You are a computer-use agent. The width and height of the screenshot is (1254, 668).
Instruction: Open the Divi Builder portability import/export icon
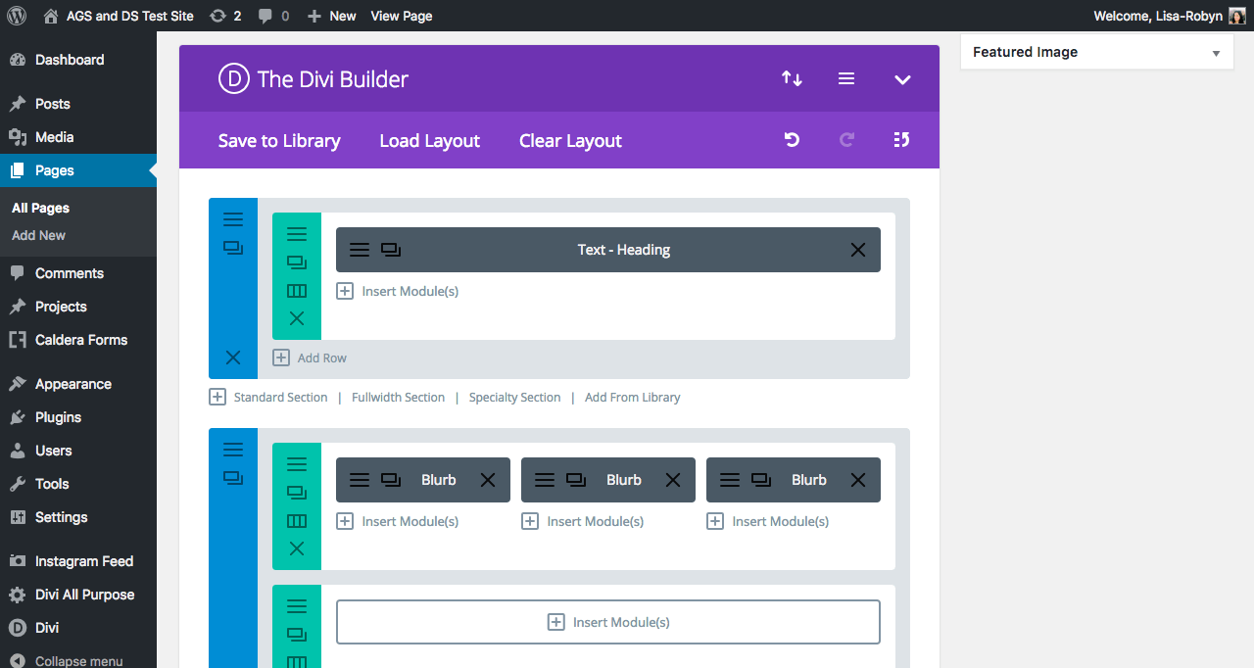792,79
